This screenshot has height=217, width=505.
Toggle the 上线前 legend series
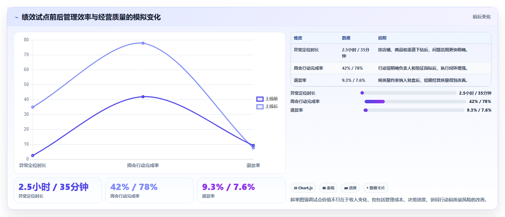pyautogui.click(x=267, y=99)
